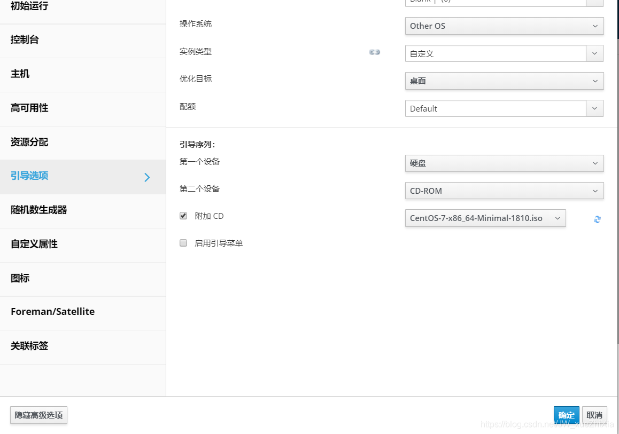Select the 引导选项 tab

click(x=82, y=177)
